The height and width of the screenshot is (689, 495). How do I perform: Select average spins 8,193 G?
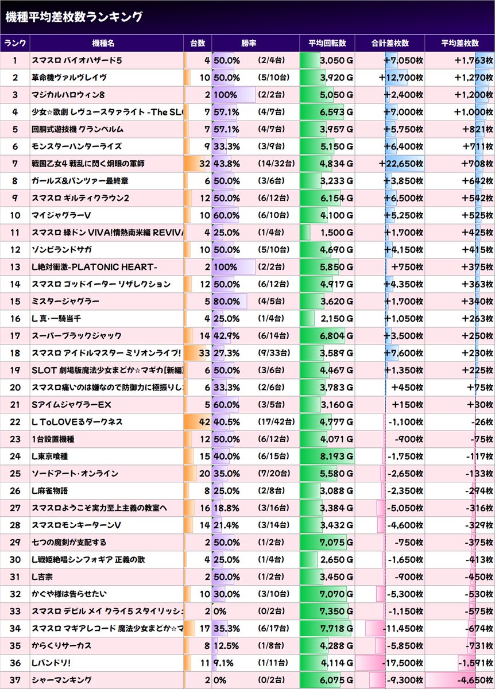337,456
